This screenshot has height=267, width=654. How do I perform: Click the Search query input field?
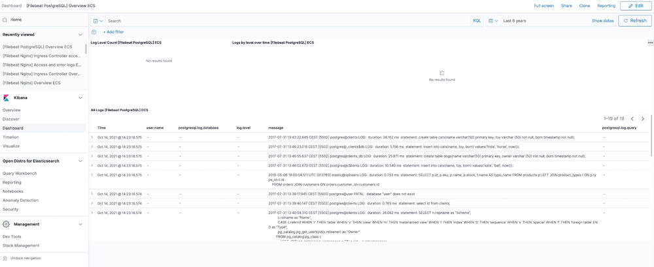tap(288, 21)
